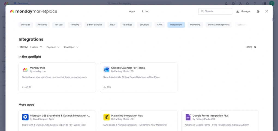The width and height of the screenshot is (278, 131).
Task: Open the monday mcp app title
Action: point(38,68)
